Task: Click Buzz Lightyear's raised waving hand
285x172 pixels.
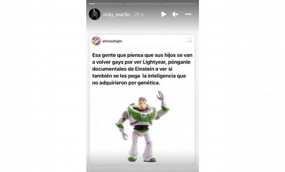Action: (x=160, y=95)
